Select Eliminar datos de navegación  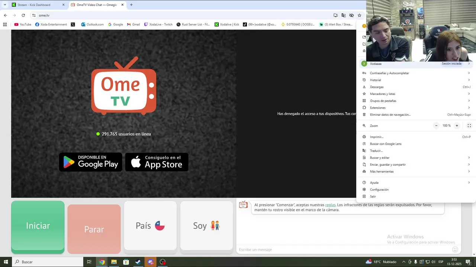click(x=416, y=115)
